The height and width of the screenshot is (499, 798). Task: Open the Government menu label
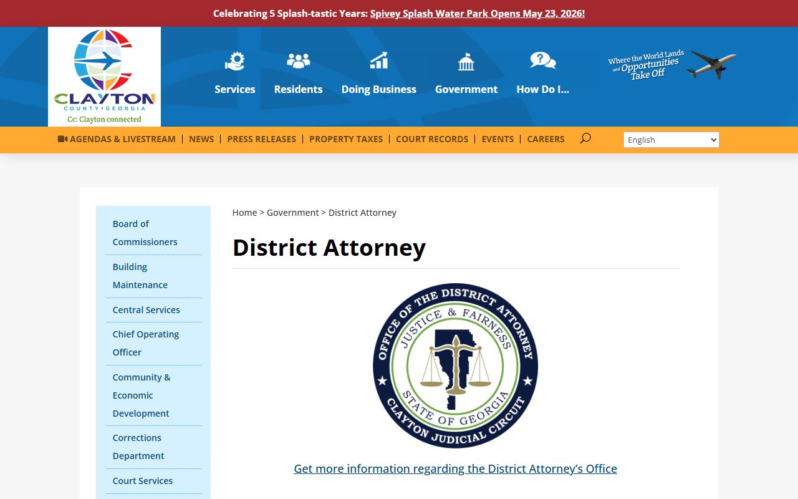[466, 89]
